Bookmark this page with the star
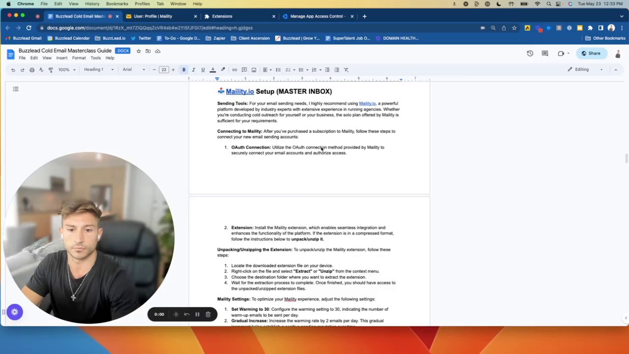Viewport: 629px width, 354px height. point(514,28)
